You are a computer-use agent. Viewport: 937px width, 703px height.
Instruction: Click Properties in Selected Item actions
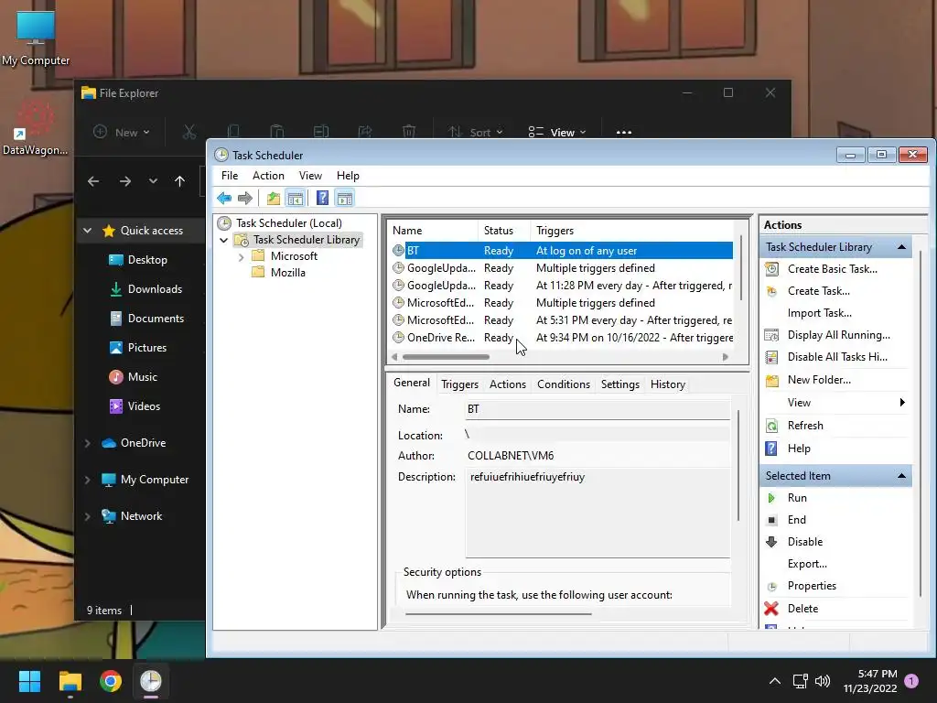tap(812, 586)
